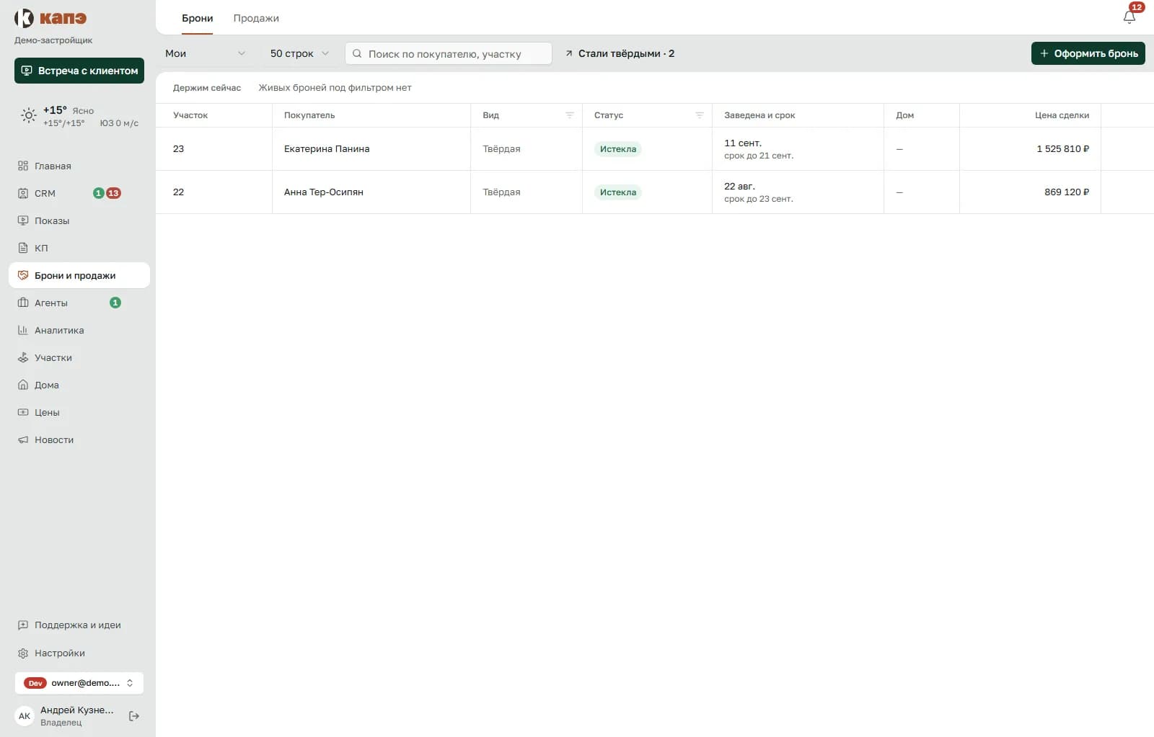Open Цены in the sidebar
Screen dimensions: 1154x737
pyautogui.click(x=79, y=412)
